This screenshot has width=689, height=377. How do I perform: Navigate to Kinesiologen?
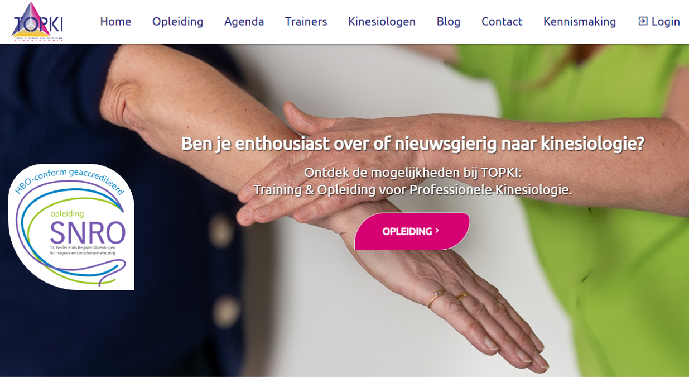pyautogui.click(x=382, y=21)
